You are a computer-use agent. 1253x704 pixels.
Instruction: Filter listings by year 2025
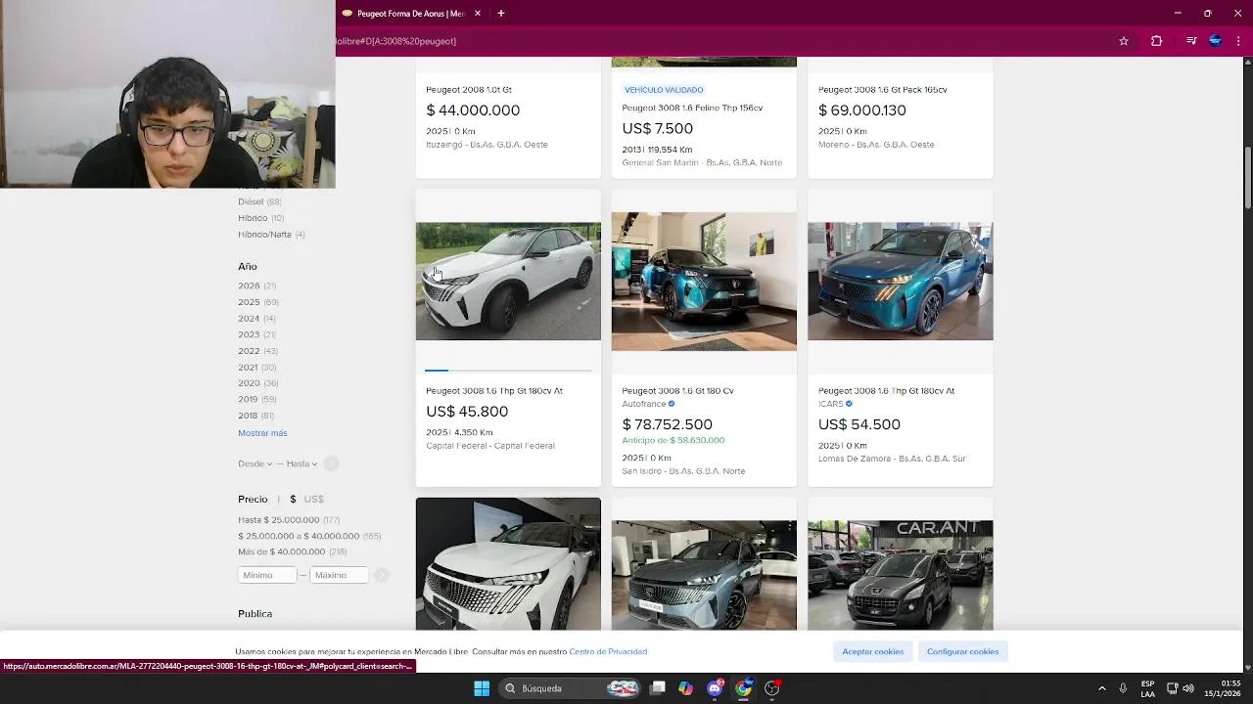[x=258, y=302]
